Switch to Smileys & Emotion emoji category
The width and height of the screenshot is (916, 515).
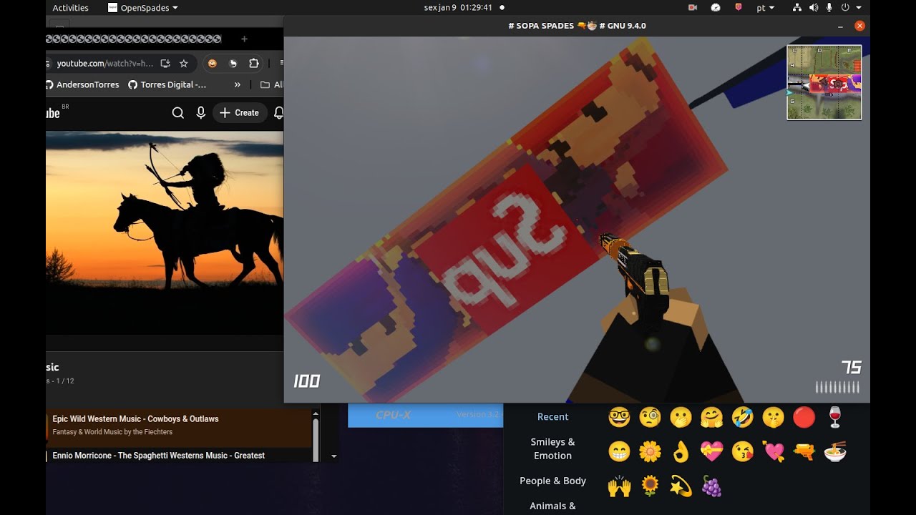pos(552,448)
